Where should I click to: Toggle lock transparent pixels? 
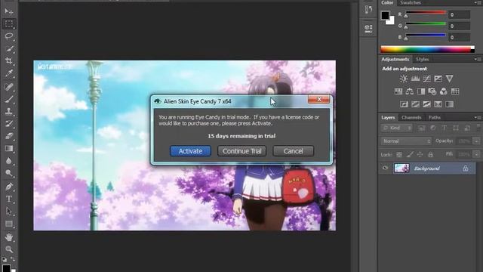click(x=399, y=154)
